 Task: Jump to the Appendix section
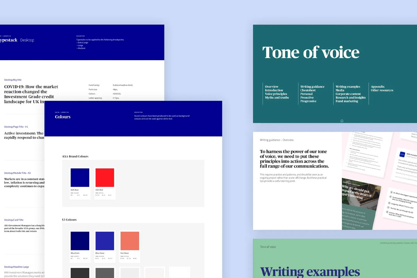(377, 87)
